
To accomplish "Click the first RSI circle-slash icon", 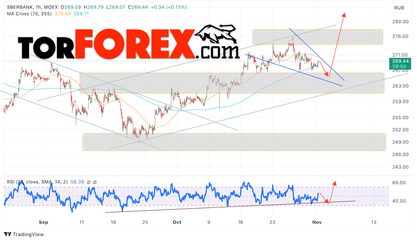I will click(x=89, y=182).
